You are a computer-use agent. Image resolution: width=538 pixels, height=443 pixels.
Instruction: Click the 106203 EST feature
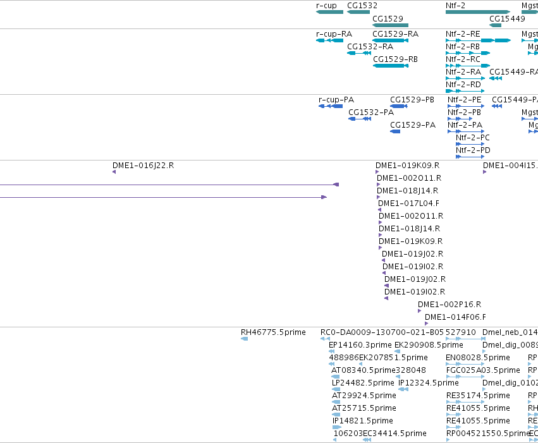click(x=335, y=440)
